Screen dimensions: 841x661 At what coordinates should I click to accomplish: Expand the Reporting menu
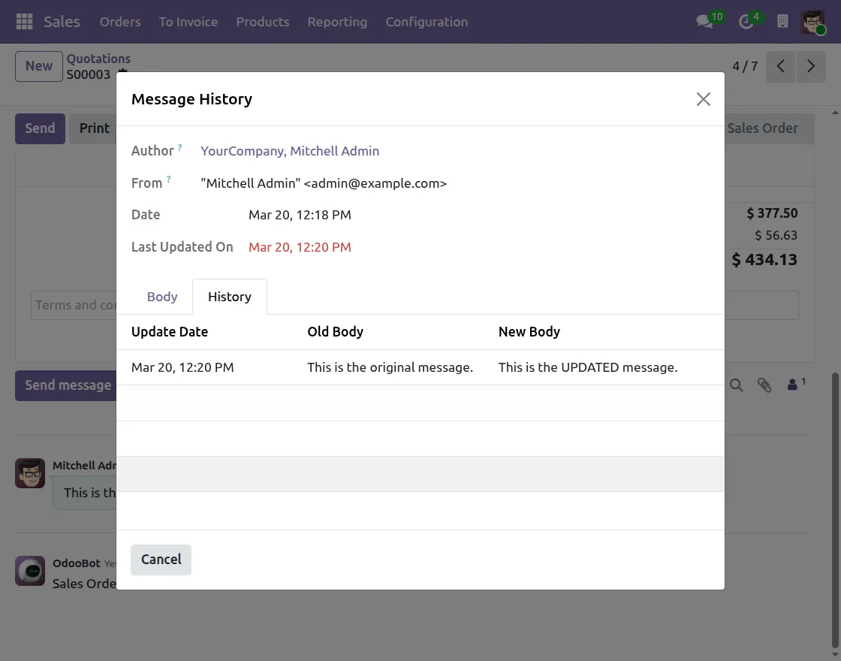[x=337, y=22]
